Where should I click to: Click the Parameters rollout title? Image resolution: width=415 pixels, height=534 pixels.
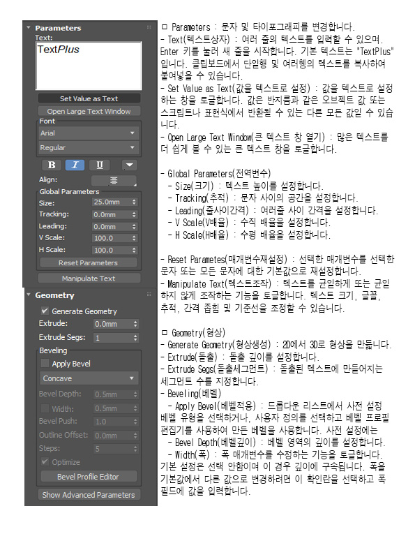58,28
